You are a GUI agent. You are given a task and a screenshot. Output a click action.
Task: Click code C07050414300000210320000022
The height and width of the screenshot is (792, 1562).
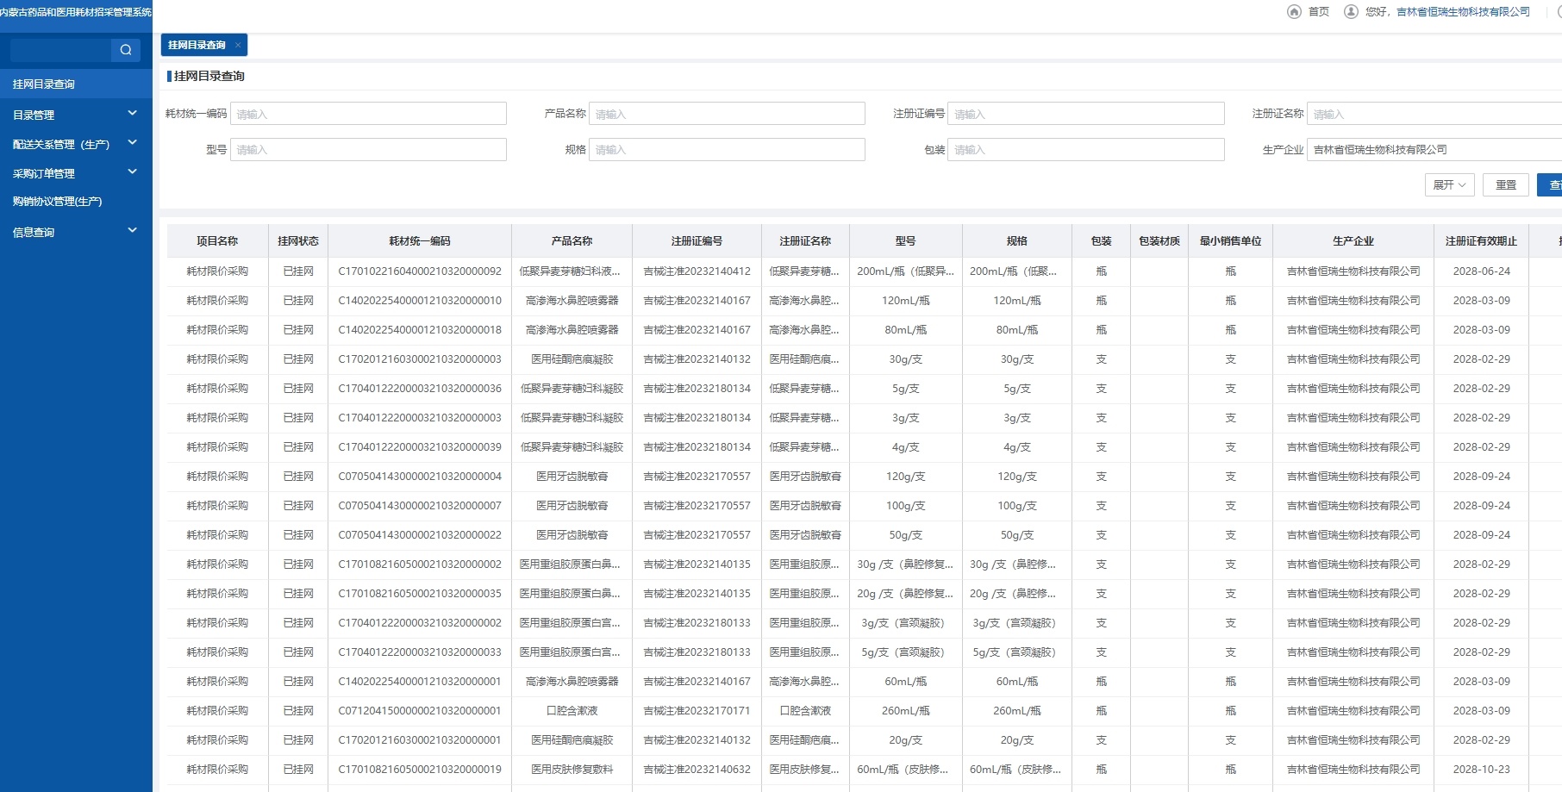tap(420, 534)
